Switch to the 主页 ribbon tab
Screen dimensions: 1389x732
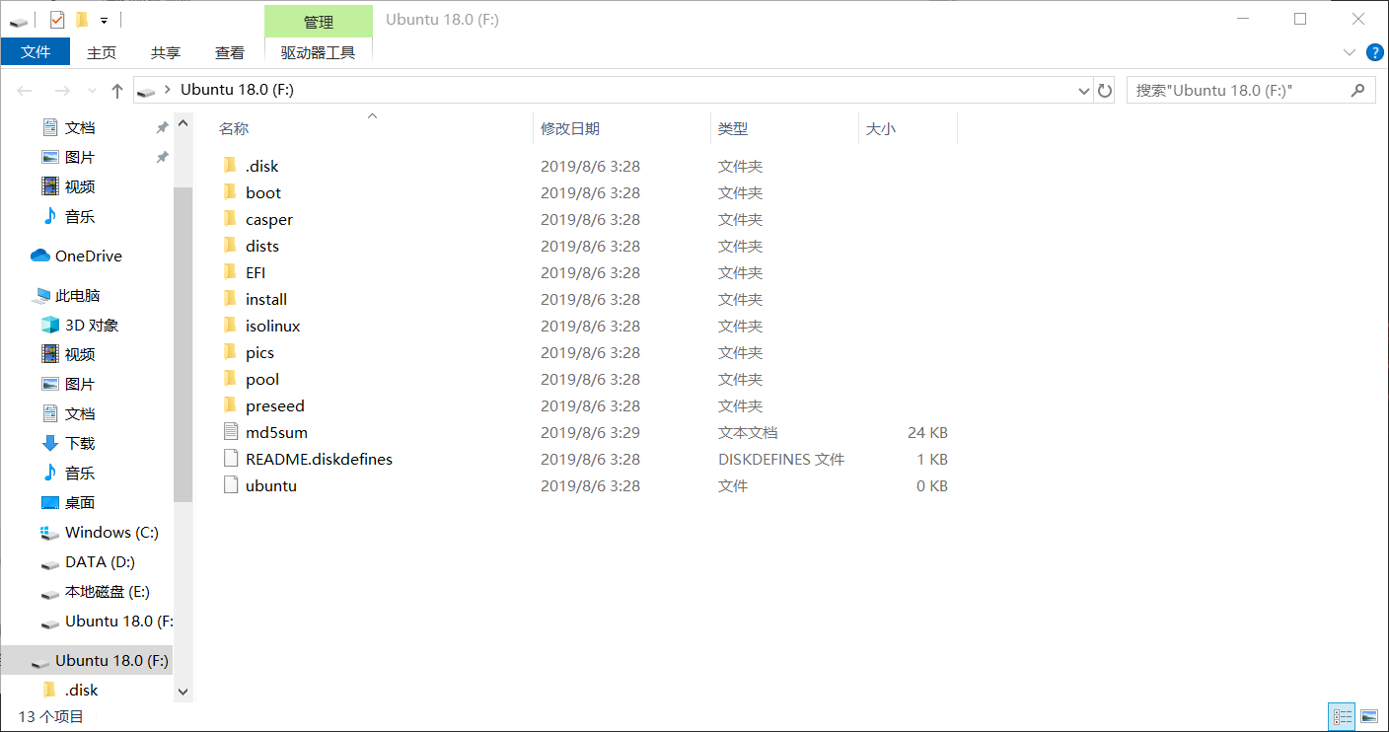tap(102, 53)
